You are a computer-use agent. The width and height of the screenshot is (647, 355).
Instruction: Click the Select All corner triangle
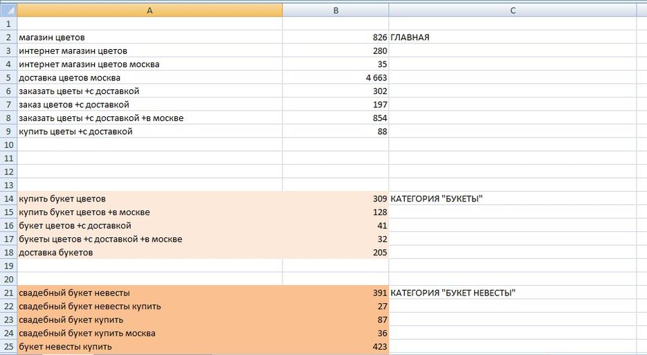[8, 10]
